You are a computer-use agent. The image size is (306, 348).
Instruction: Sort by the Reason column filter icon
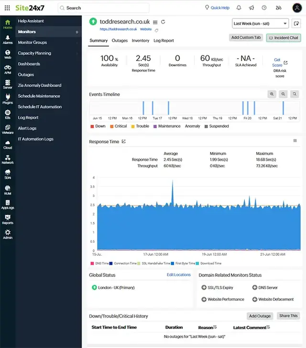[x=215, y=327]
